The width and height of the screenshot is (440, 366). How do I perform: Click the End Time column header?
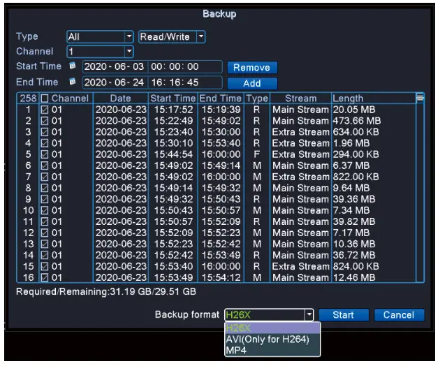click(221, 98)
